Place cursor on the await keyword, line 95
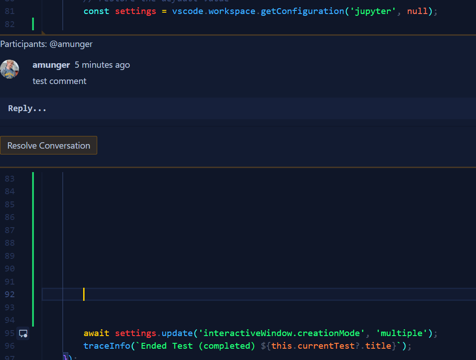 pos(96,333)
